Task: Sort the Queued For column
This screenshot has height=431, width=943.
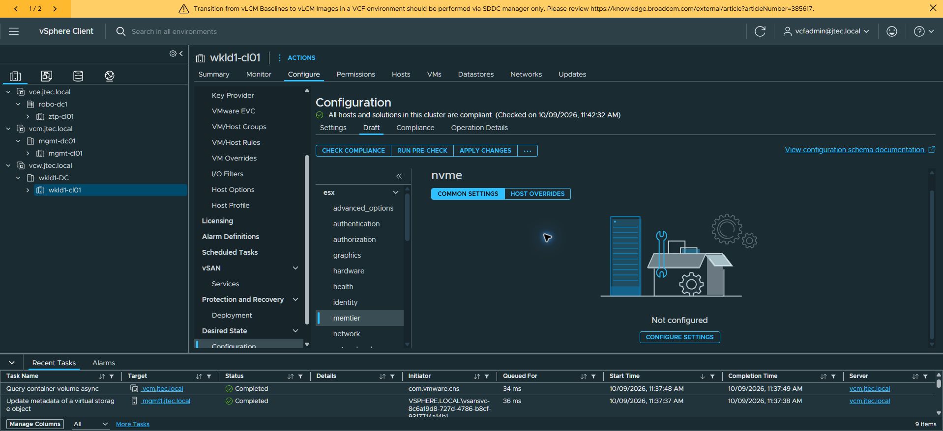Action: 583,377
